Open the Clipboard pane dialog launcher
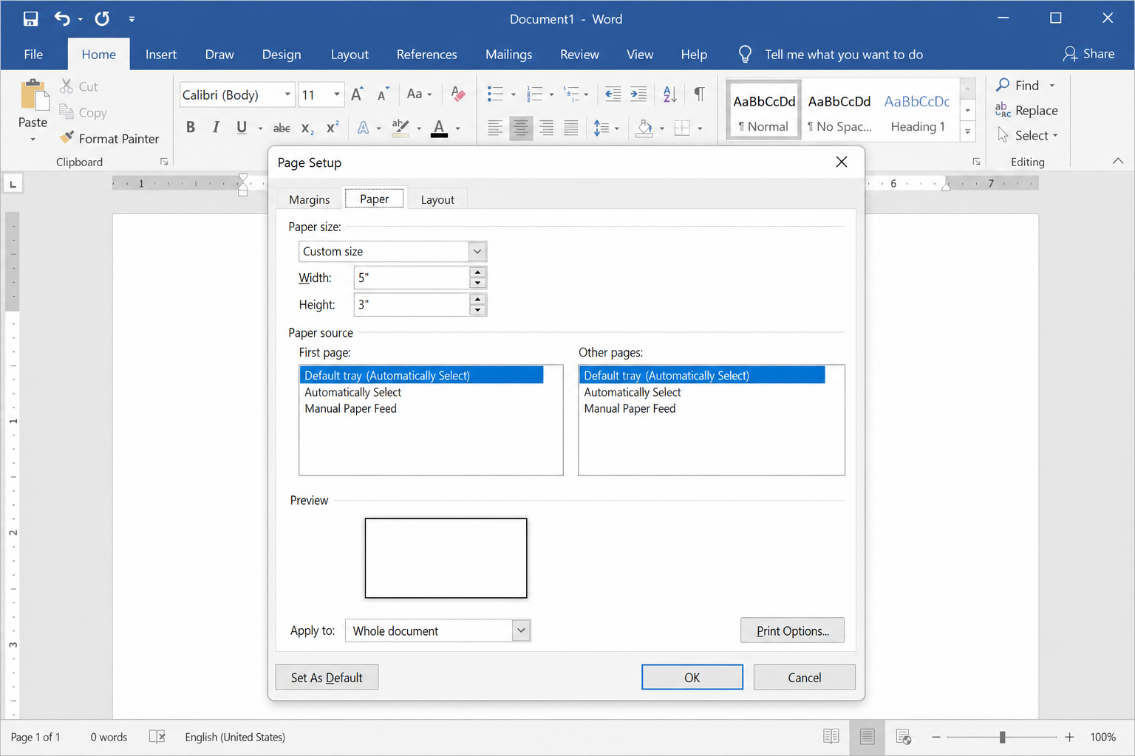 [x=164, y=162]
